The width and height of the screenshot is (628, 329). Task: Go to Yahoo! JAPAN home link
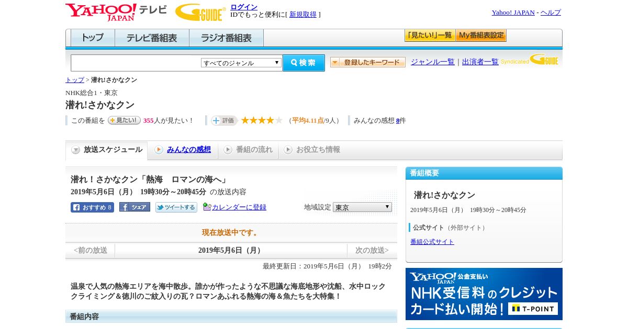coord(513,13)
